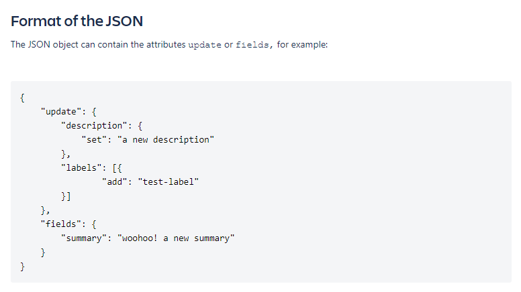Click the closing "}]" of labels array

66,196
